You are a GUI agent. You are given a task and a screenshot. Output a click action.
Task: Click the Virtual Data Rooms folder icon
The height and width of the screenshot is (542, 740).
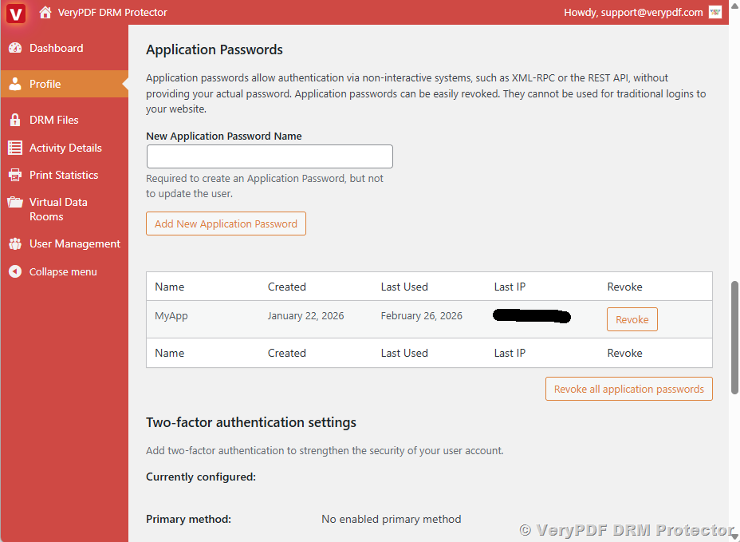[15, 203]
